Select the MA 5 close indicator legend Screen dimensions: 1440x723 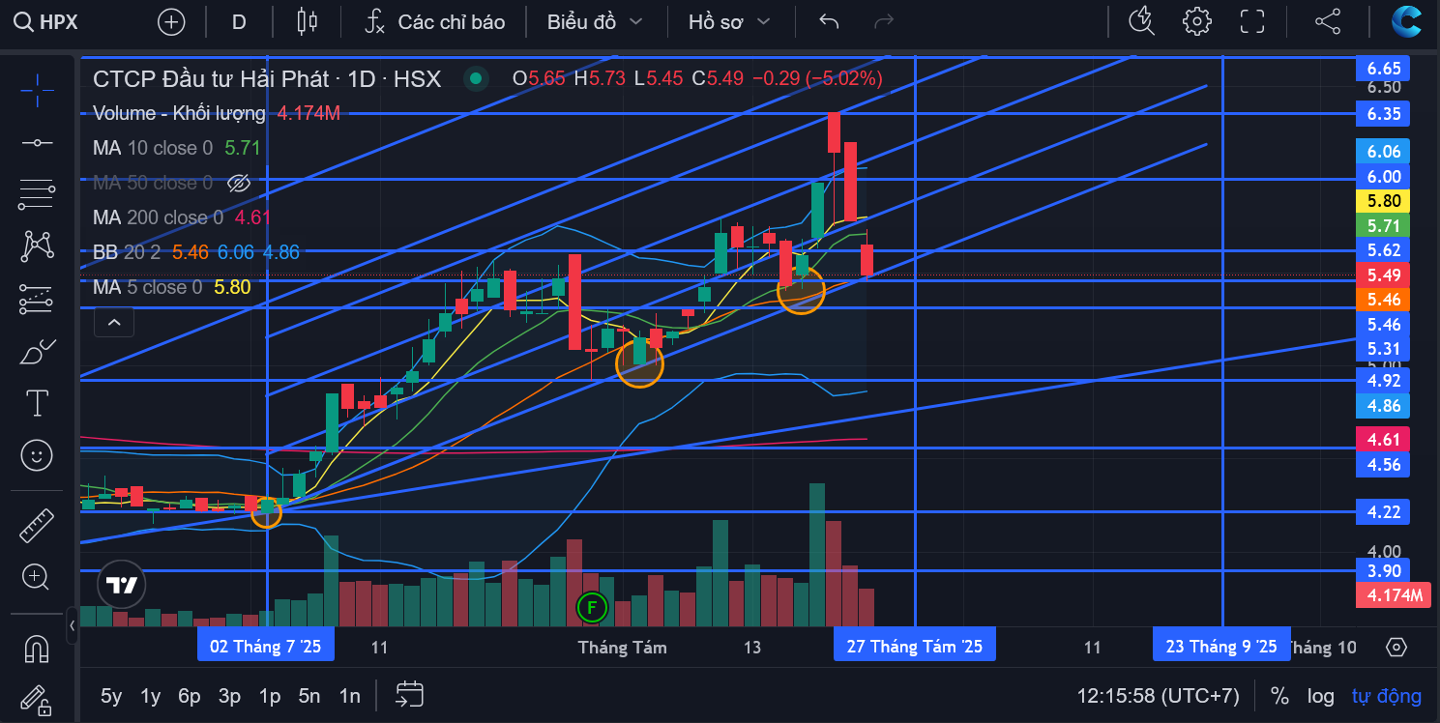coord(147,287)
